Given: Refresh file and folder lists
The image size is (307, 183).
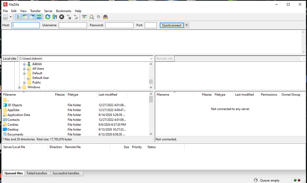Looking at the screenshot, I should pyautogui.click(x=48, y=17).
